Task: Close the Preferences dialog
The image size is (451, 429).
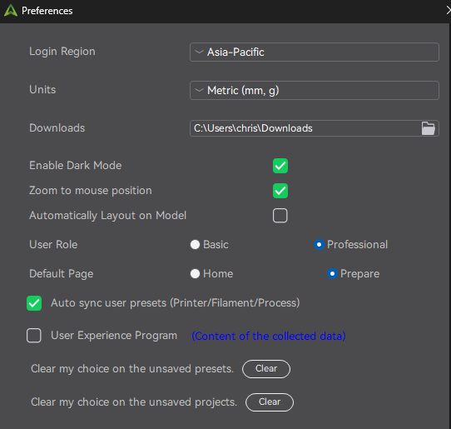Action: (x=449, y=10)
